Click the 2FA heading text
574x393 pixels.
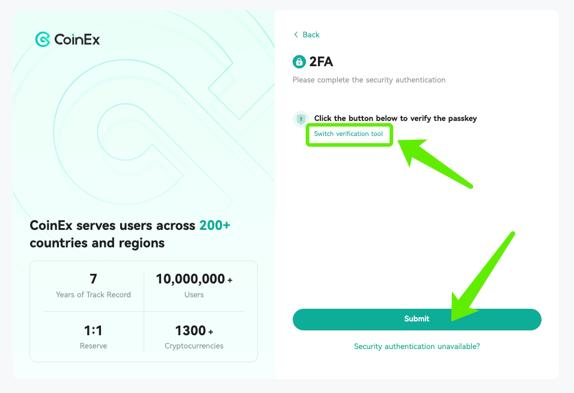(321, 61)
